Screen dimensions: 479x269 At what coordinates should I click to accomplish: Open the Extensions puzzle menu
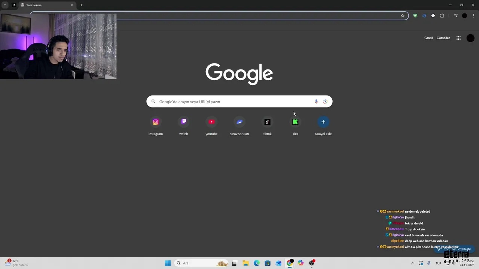click(442, 16)
